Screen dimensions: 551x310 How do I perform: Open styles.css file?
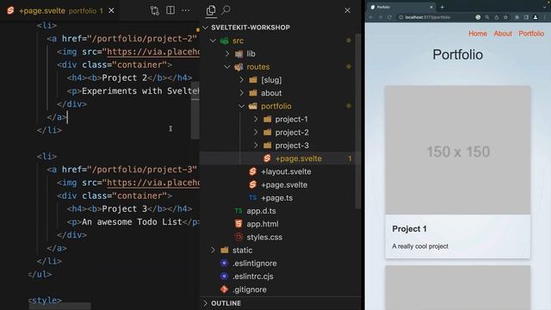[x=264, y=238]
